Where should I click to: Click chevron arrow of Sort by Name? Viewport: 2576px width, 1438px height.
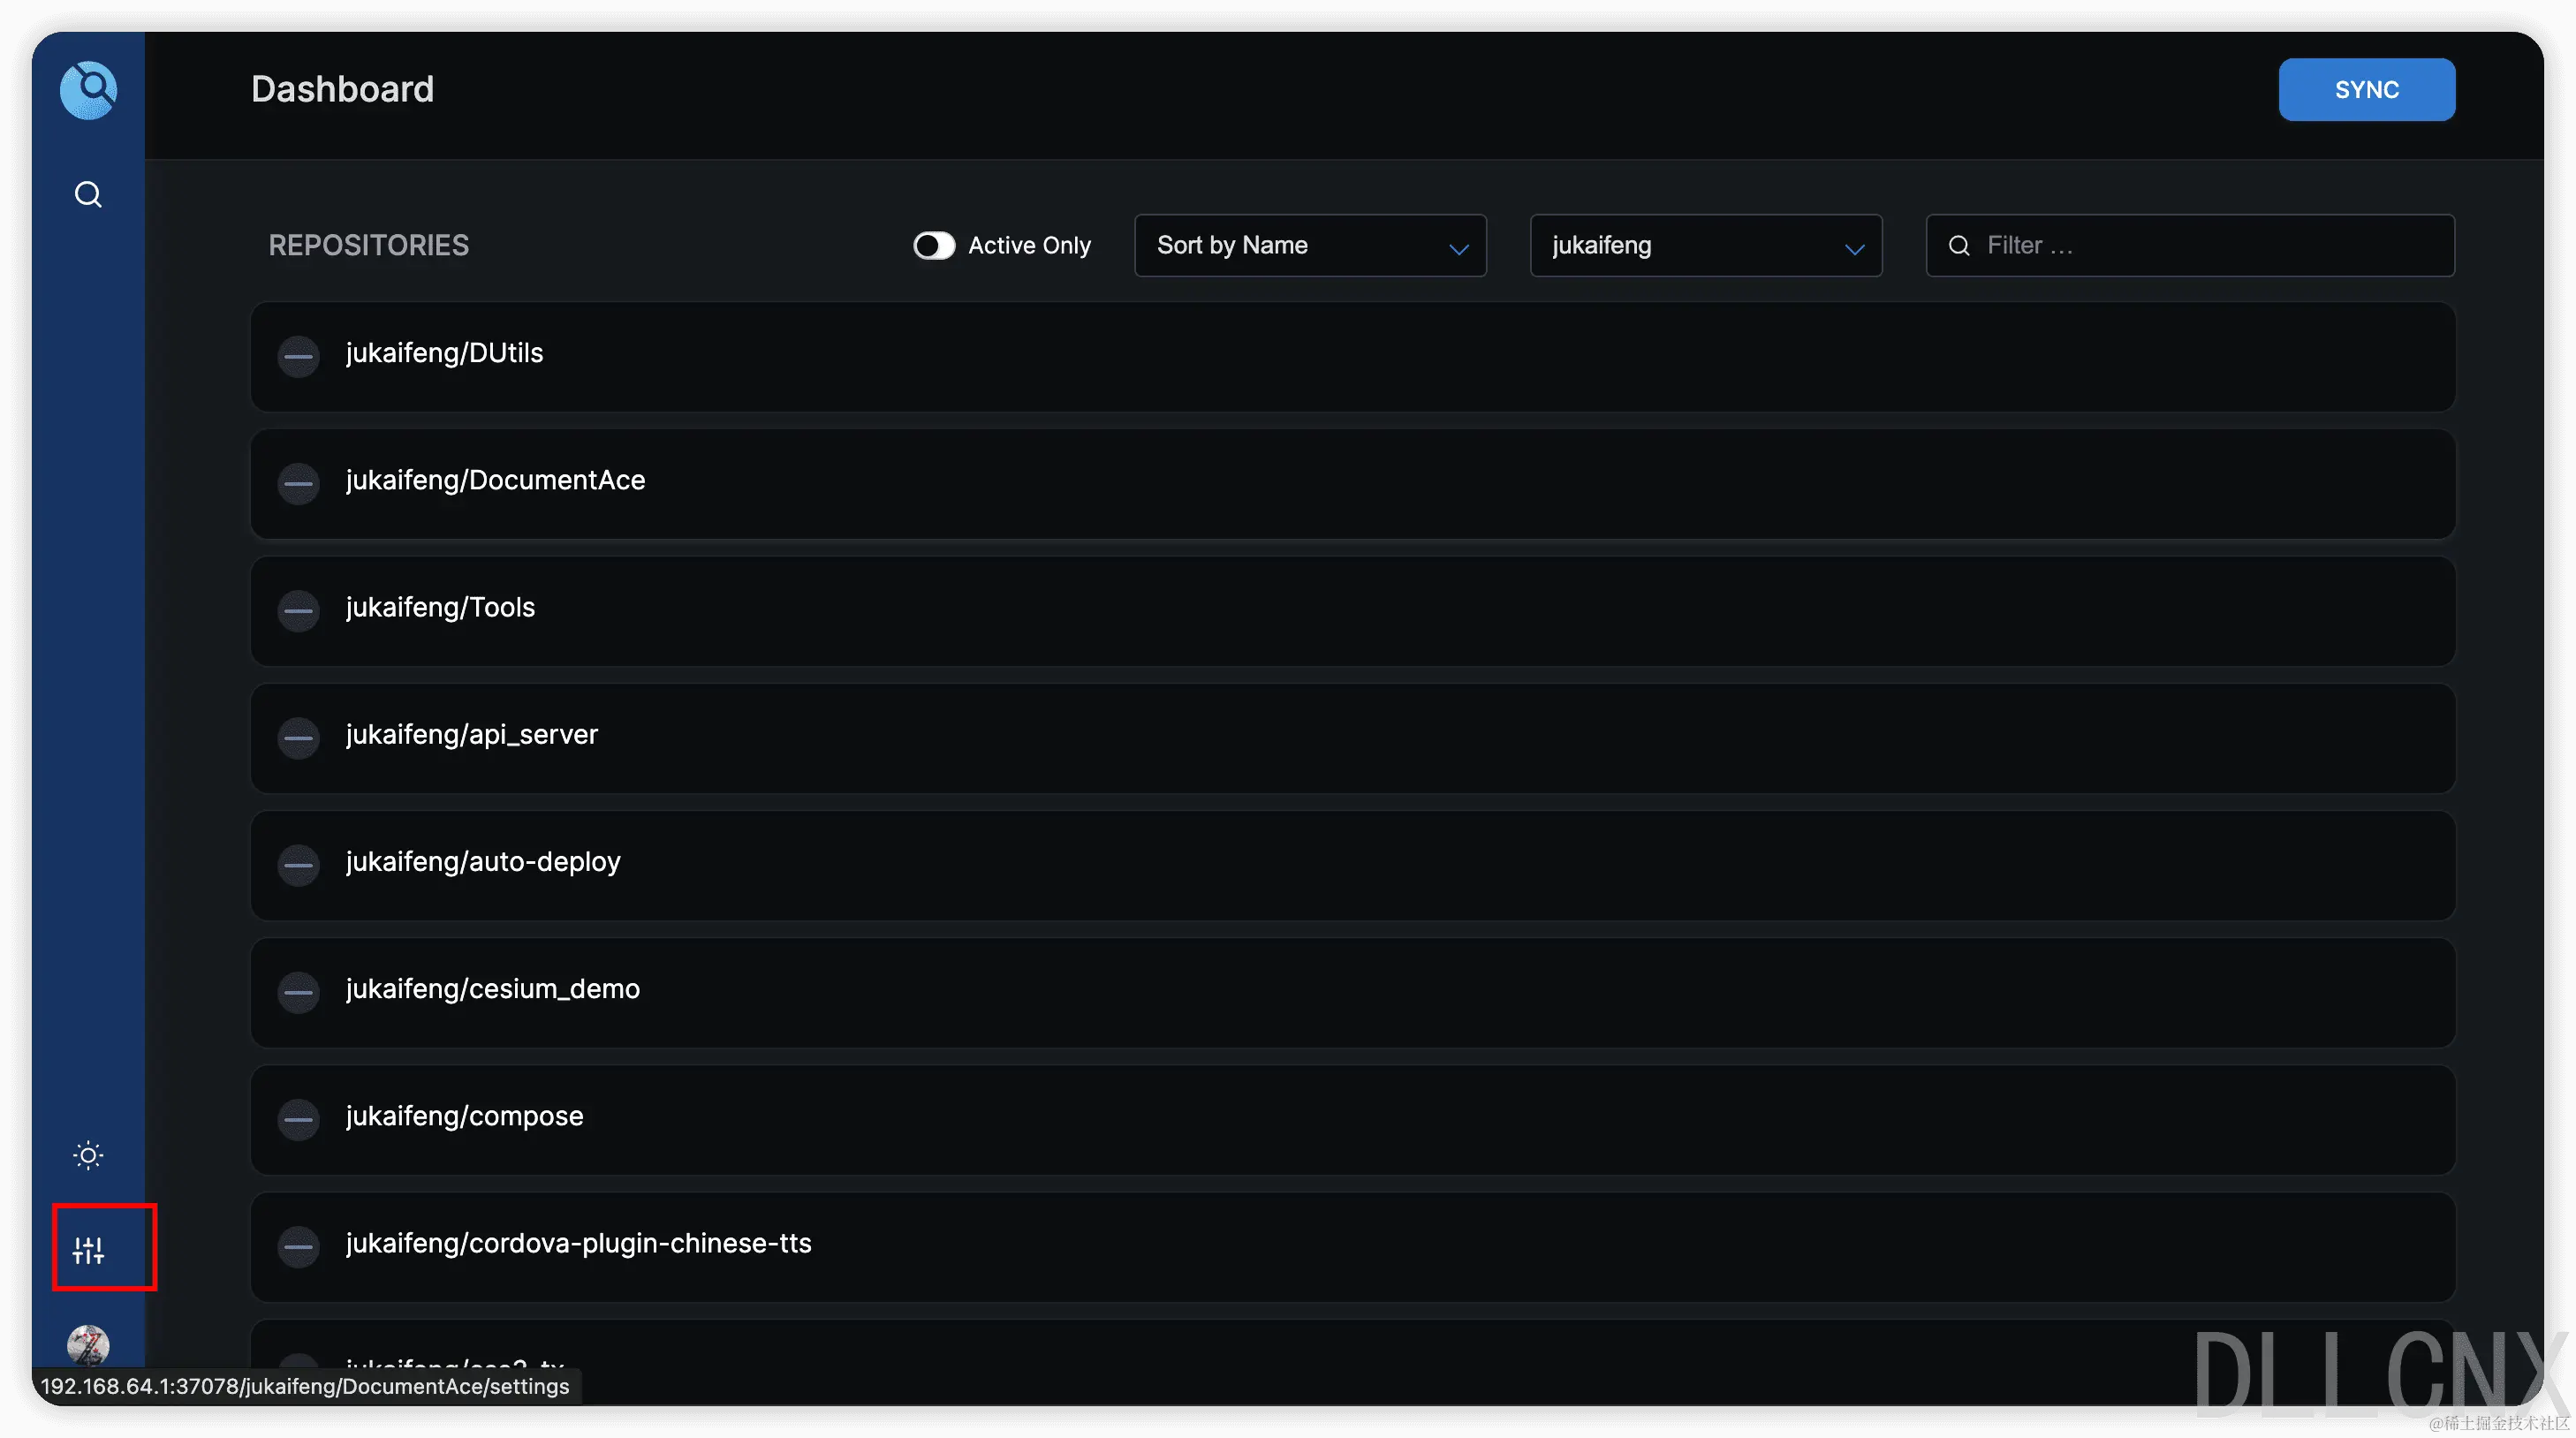coord(1459,249)
